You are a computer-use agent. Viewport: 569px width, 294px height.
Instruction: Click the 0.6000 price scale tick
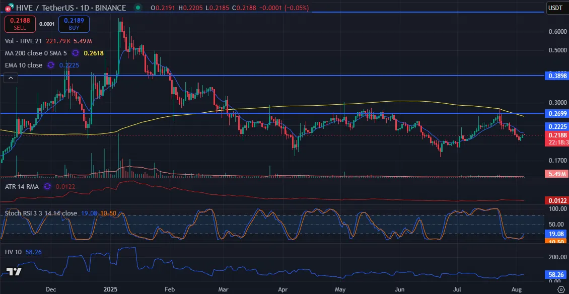(557, 32)
